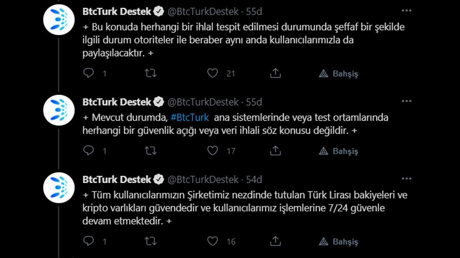Open the share icon on the first tweet

click(x=275, y=73)
